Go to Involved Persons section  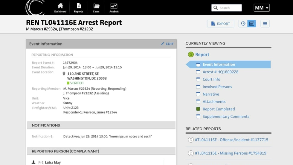[x=217, y=87]
